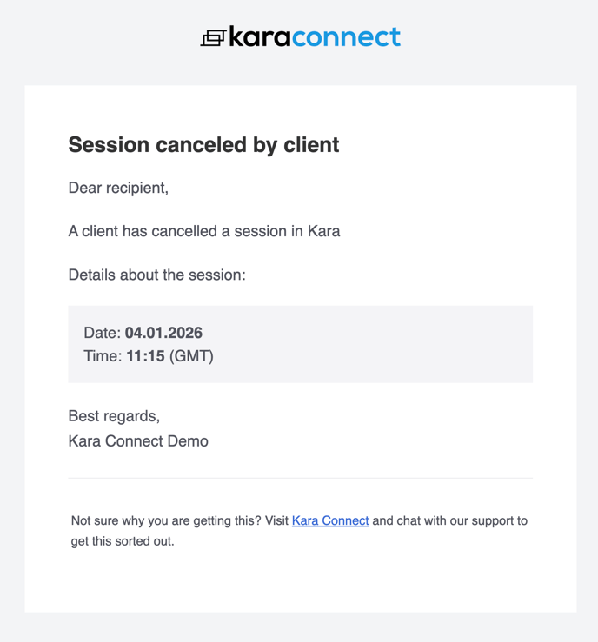Click the "Time:" label in details box

coord(103,355)
